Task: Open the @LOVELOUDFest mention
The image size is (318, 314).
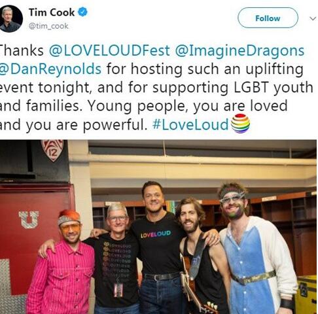Action: (109, 50)
